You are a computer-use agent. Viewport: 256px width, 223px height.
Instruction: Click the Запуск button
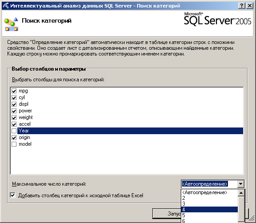point(167,214)
